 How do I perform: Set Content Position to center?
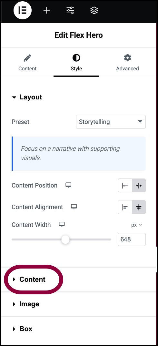[139, 186]
